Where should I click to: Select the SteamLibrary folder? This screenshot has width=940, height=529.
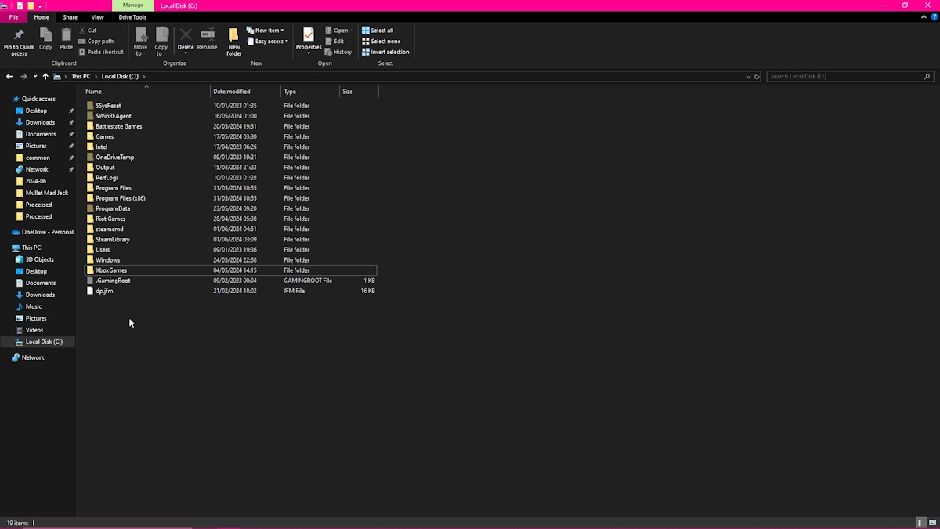coord(113,239)
